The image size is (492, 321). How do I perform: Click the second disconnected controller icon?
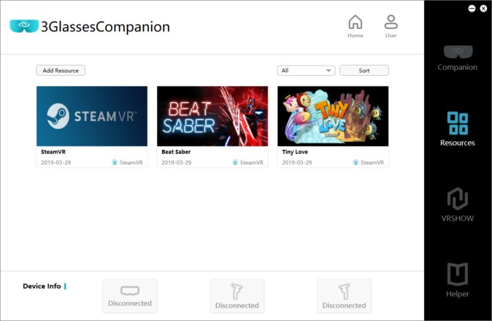(x=344, y=292)
